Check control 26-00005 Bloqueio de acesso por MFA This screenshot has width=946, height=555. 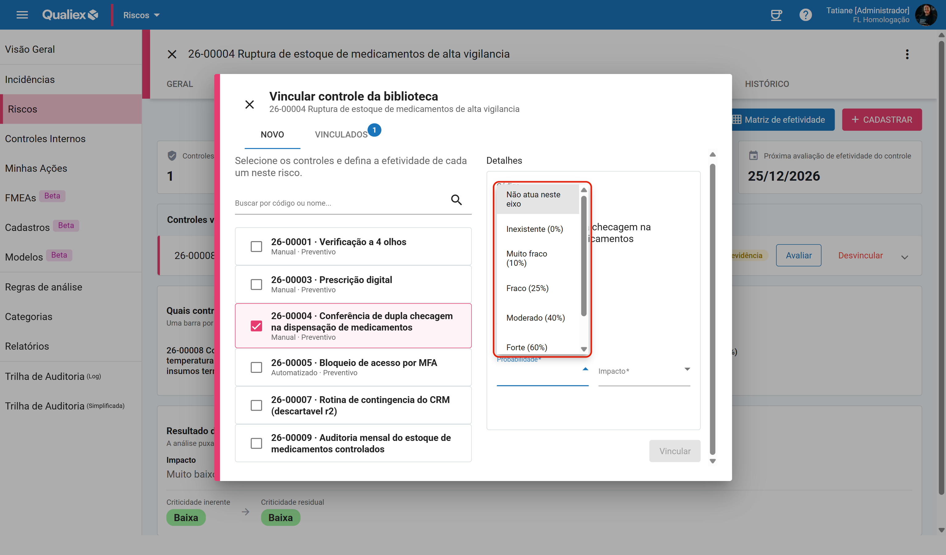[x=257, y=367]
